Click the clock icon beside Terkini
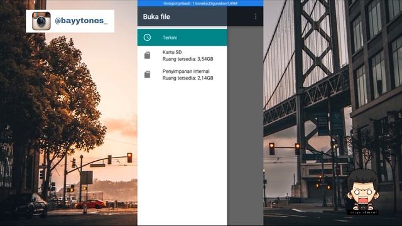402x226 pixels. click(x=147, y=38)
